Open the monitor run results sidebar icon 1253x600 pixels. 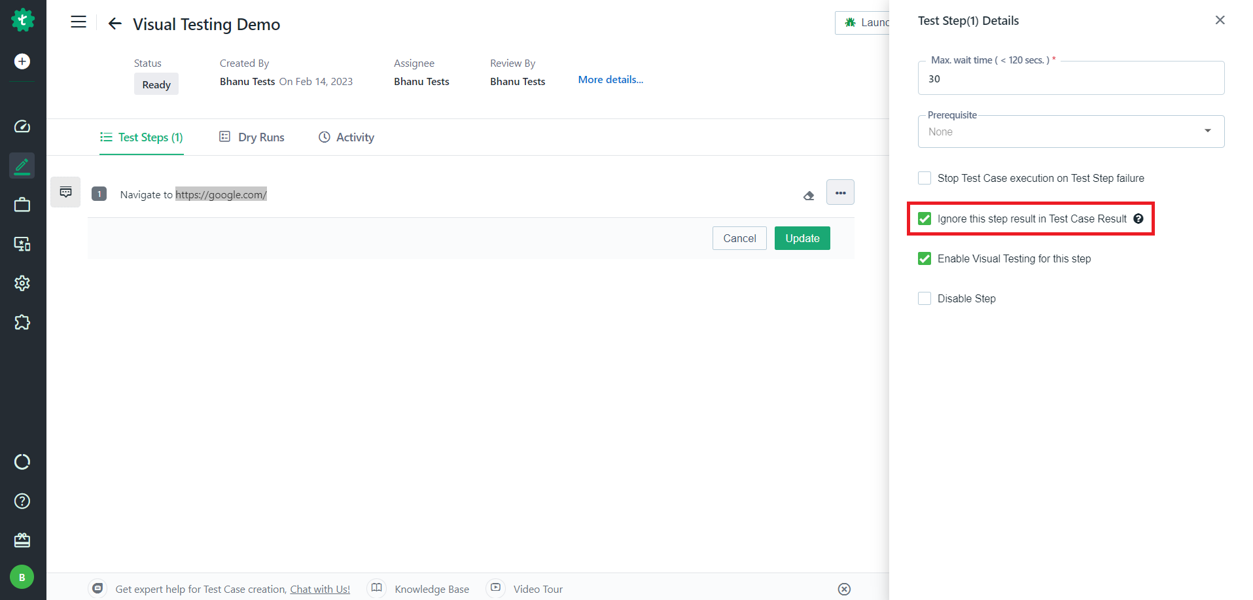(x=22, y=244)
